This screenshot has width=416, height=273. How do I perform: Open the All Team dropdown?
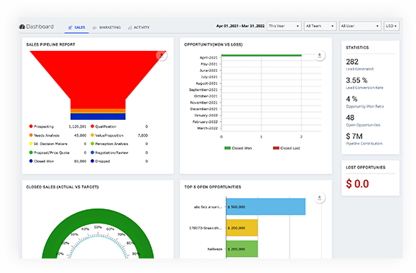click(x=320, y=26)
